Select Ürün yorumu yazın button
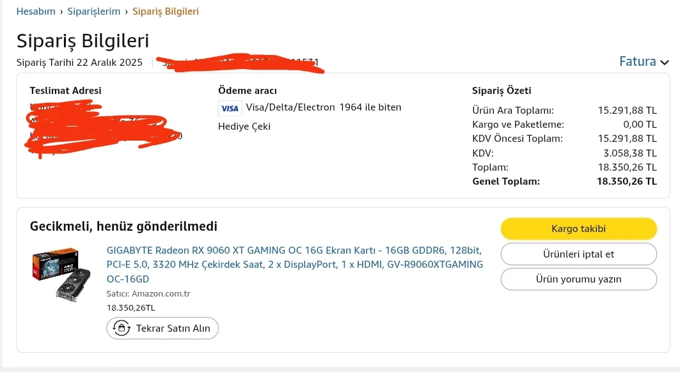 tap(578, 279)
